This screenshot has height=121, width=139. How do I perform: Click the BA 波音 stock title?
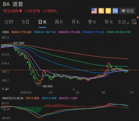tap(13, 4)
